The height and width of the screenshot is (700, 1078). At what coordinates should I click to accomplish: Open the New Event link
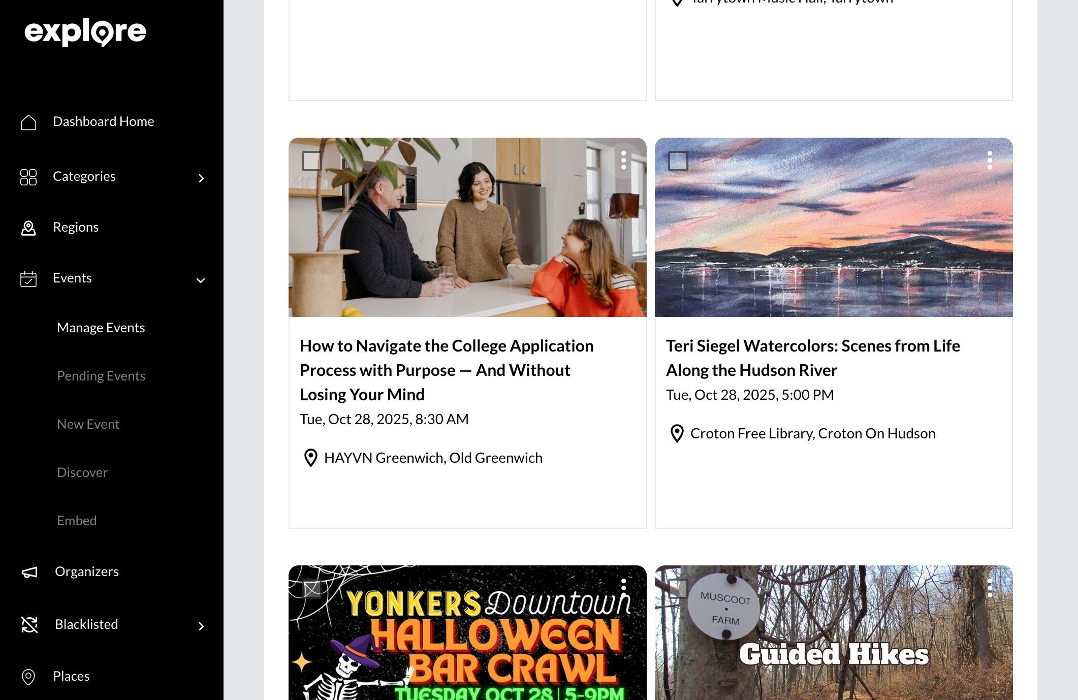point(88,424)
